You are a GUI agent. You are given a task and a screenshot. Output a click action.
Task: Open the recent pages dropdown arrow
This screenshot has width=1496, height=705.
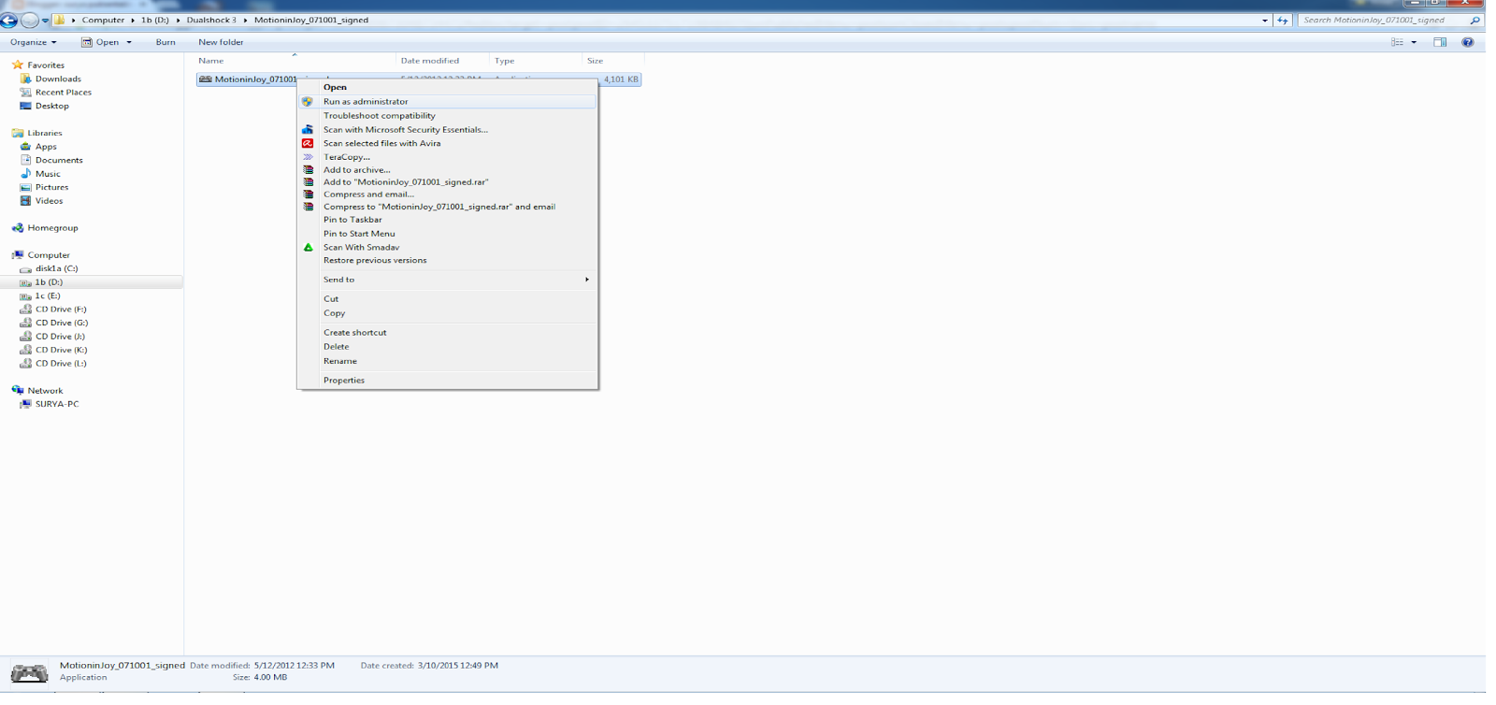coord(45,21)
